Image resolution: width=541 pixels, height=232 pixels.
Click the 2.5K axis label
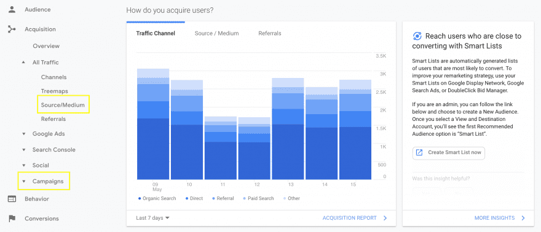381,92
